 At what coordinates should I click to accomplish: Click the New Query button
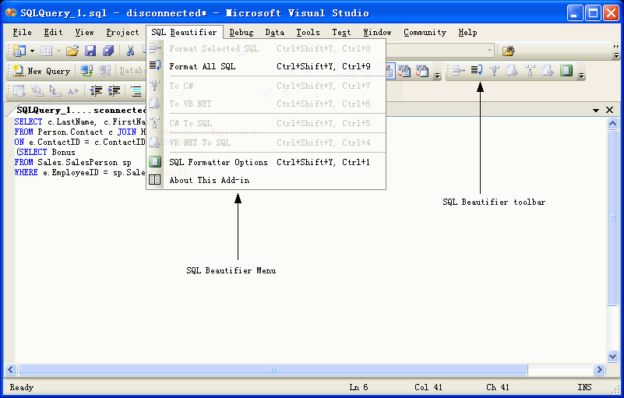41,71
